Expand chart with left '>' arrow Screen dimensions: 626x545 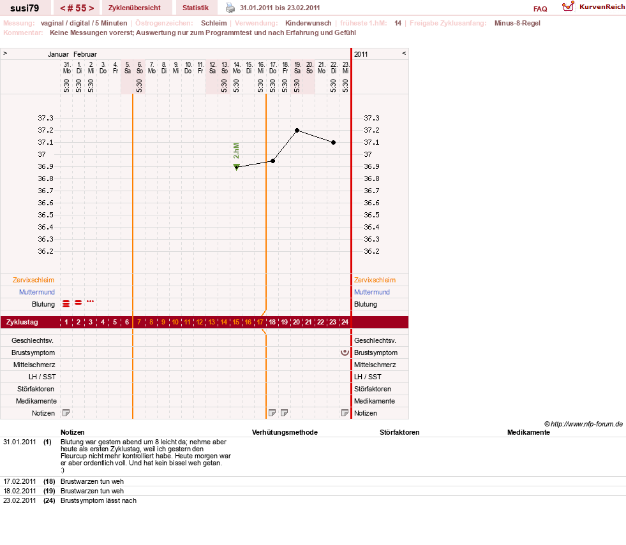coord(5,53)
